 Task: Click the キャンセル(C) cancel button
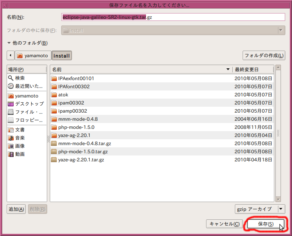coord(225,224)
